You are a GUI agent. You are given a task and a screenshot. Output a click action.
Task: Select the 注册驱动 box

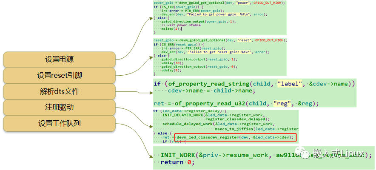59,108
